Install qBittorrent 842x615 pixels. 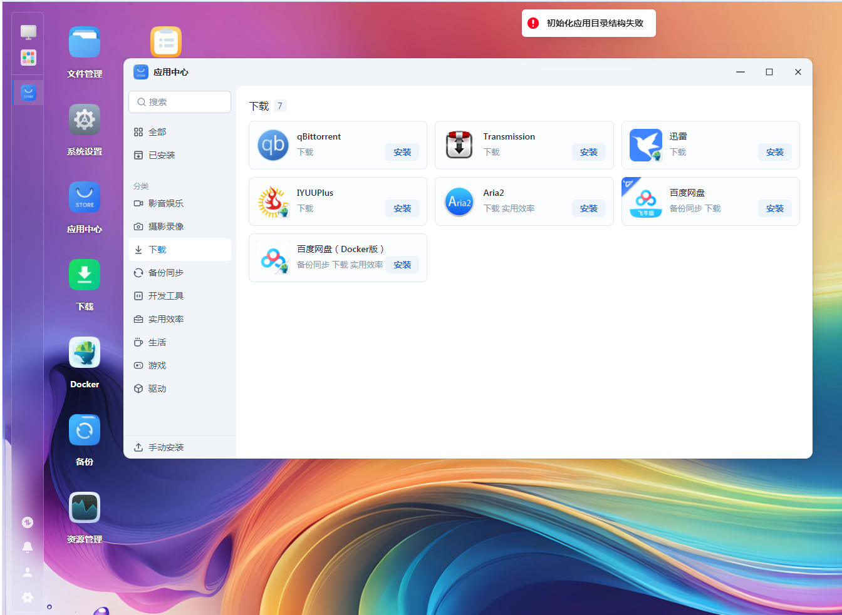[x=402, y=152]
